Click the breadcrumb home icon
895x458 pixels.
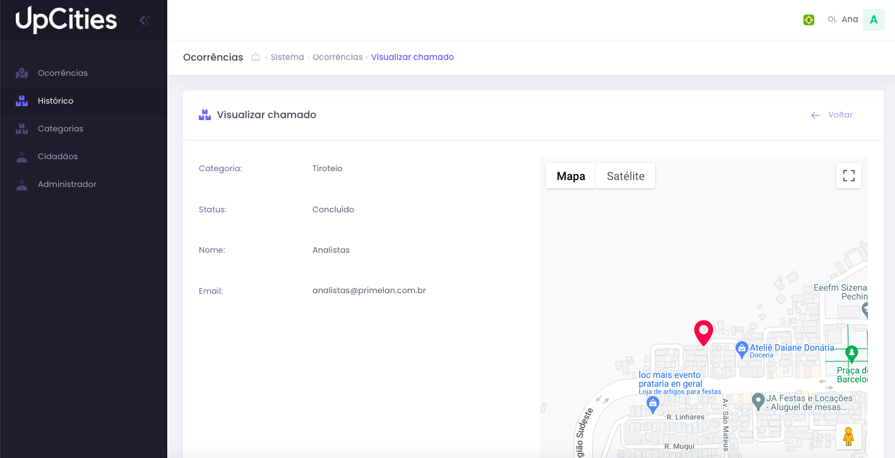(x=256, y=57)
